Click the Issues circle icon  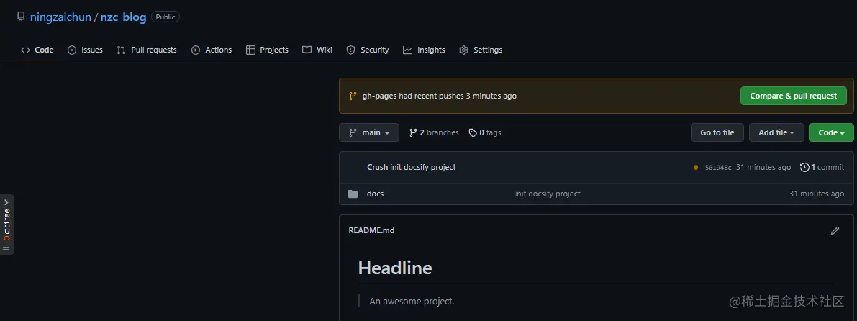[72, 50]
